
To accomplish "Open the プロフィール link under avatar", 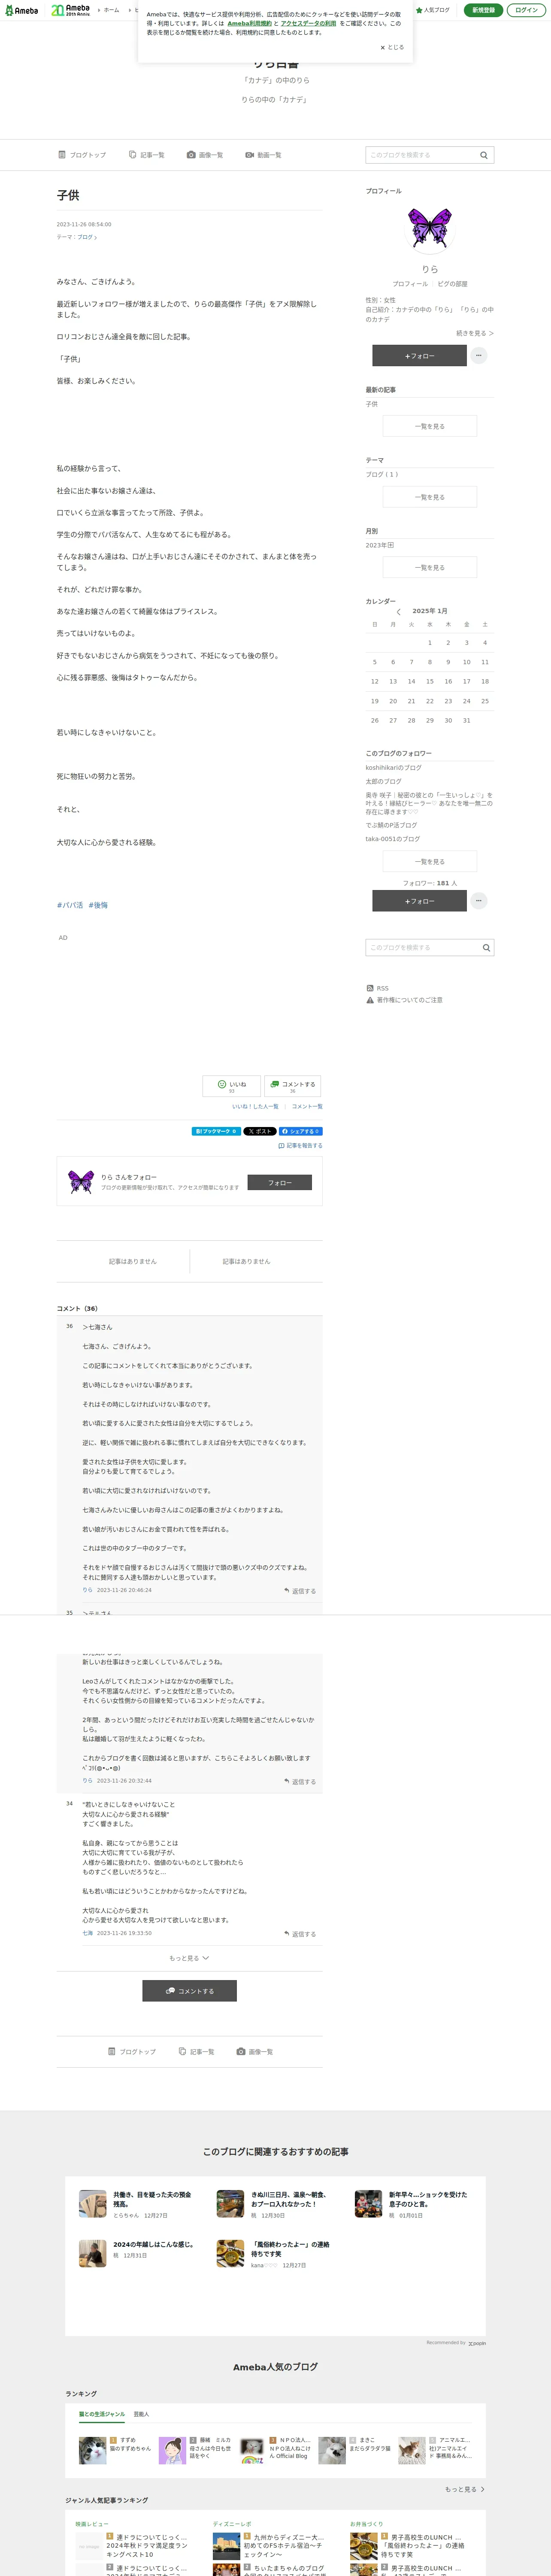I will [x=410, y=284].
